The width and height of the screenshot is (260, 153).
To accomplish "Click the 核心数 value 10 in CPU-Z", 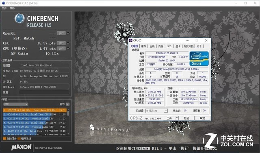I will [185, 111].
